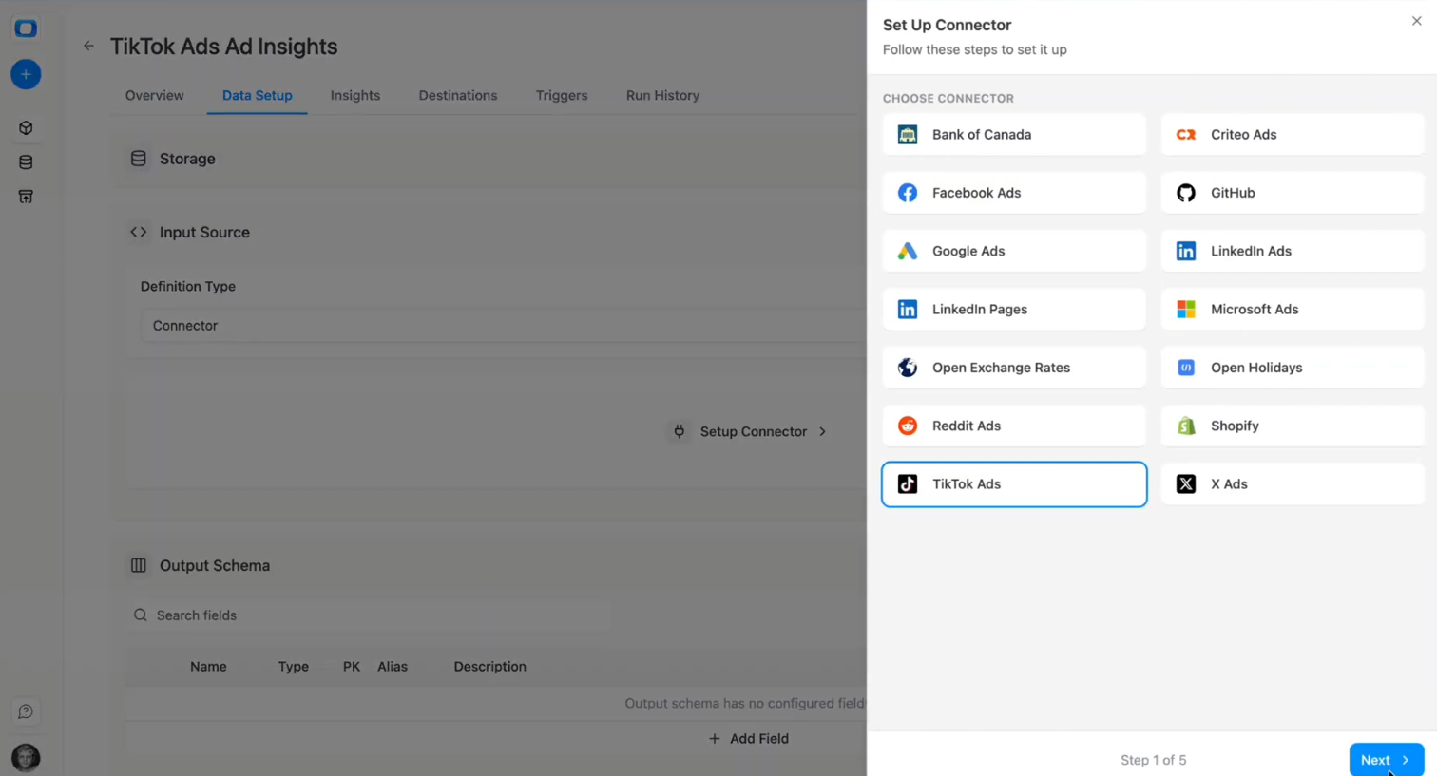Open the Destinations tab
The image size is (1437, 776).
click(x=458, y=95)
